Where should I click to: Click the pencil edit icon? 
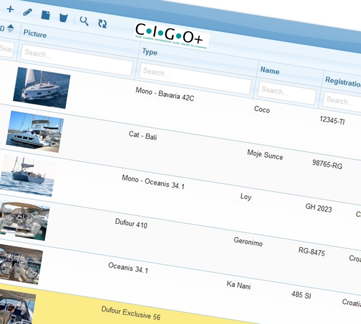pyautogui.click(x=27, y=12)
